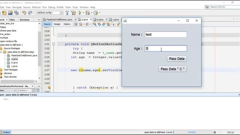The height and width of the screenshot is (135, 240).
Task: Click the Open Project toolbar icon
Action: tap(10, 13)
